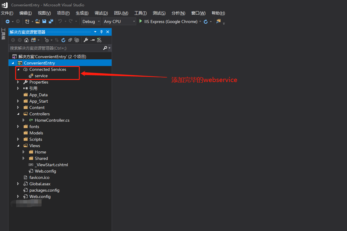Expand the Global.asax node
Image resolution: width=347 pixels, height=231 pixels.
[18, 184]
